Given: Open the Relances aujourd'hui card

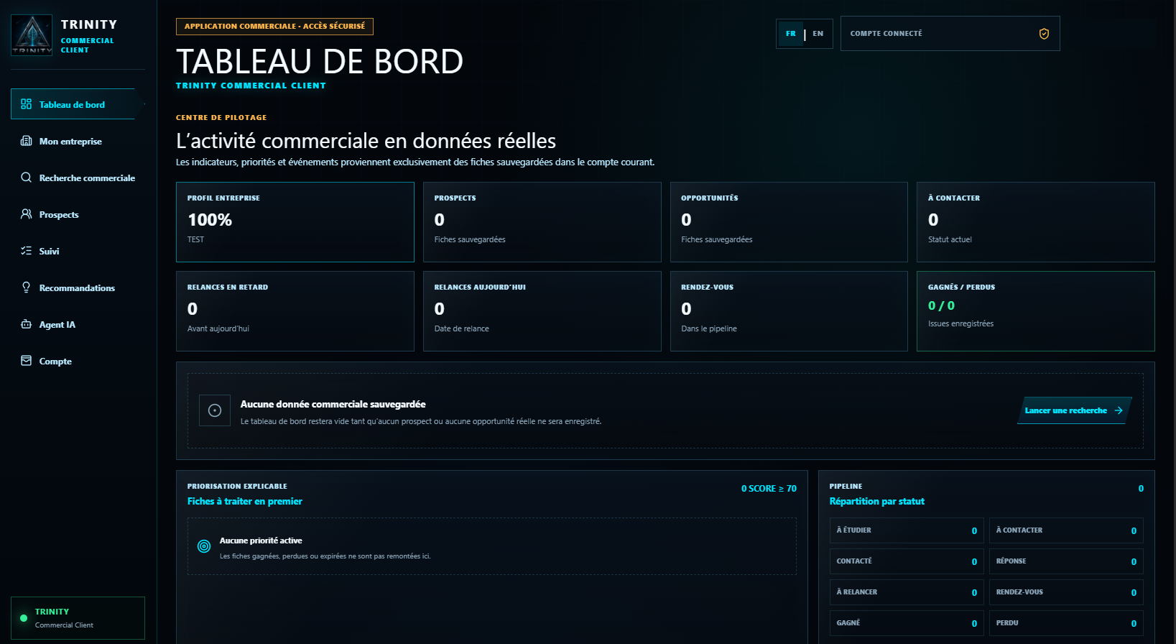Looking at the screenshot, I should tap(542, 311).
